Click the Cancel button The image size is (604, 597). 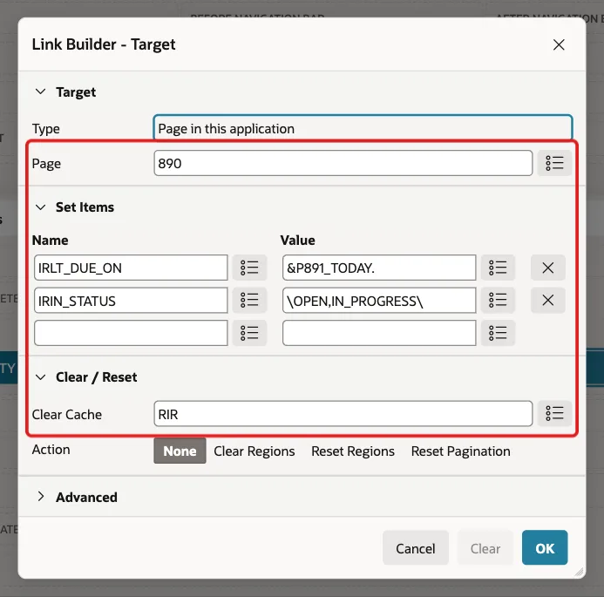tap(415, 548)
